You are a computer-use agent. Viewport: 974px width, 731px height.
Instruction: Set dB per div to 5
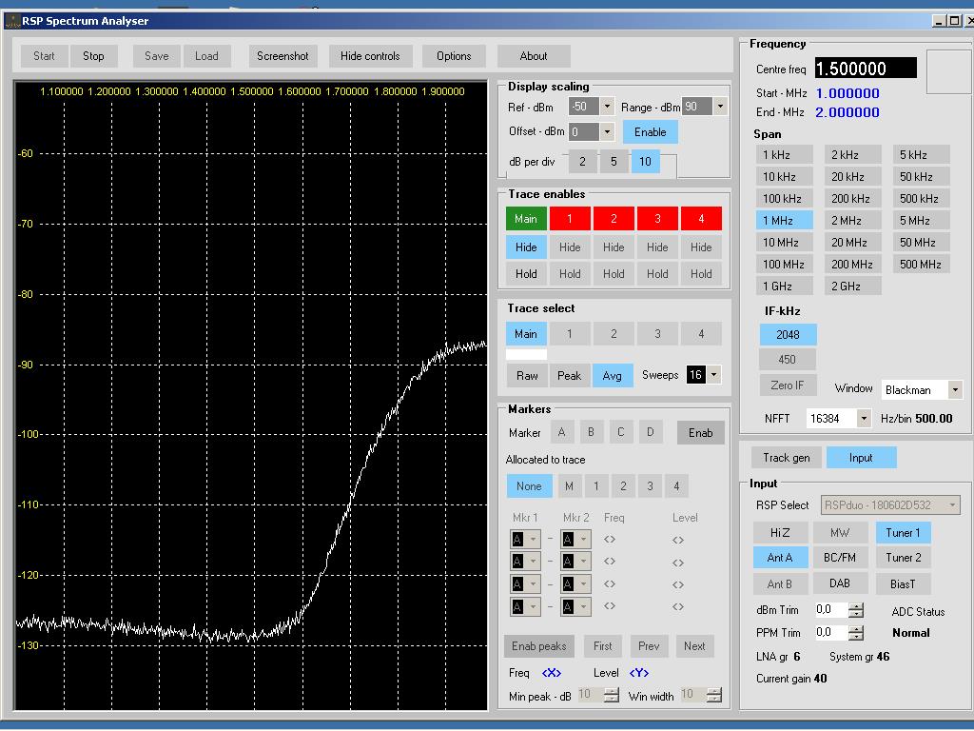coord(614,162)
